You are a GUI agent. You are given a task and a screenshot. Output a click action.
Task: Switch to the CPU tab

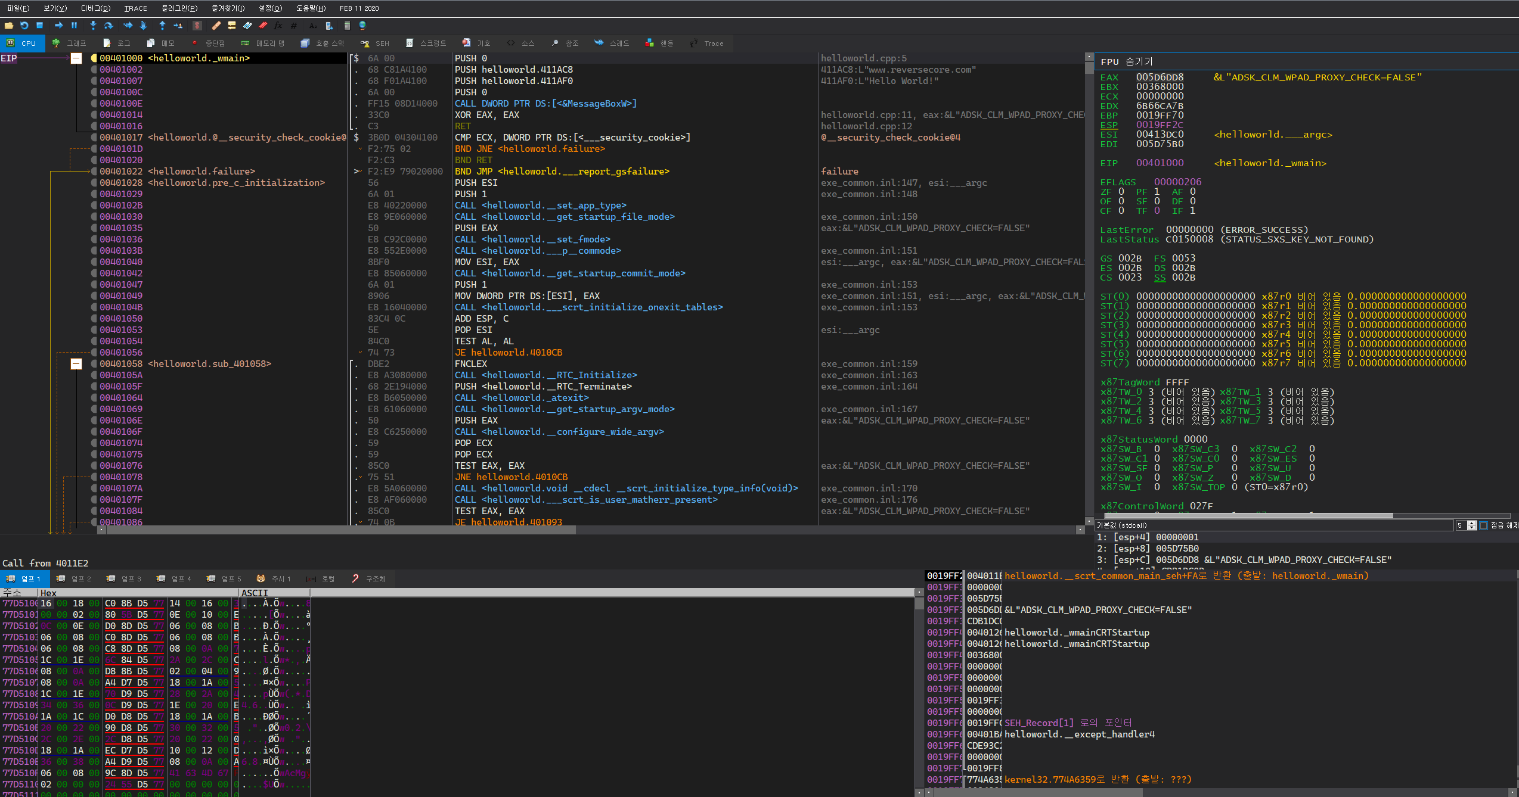(x=22, y=43)
